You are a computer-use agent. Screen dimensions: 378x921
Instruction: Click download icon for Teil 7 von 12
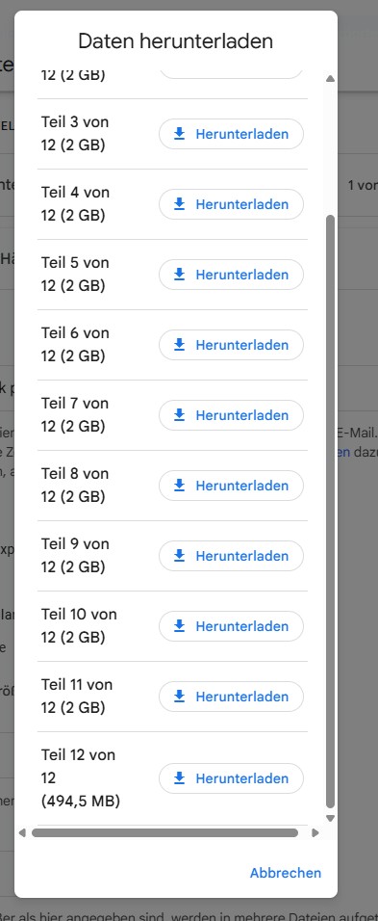pyautogui.click(x=179, y=415)
